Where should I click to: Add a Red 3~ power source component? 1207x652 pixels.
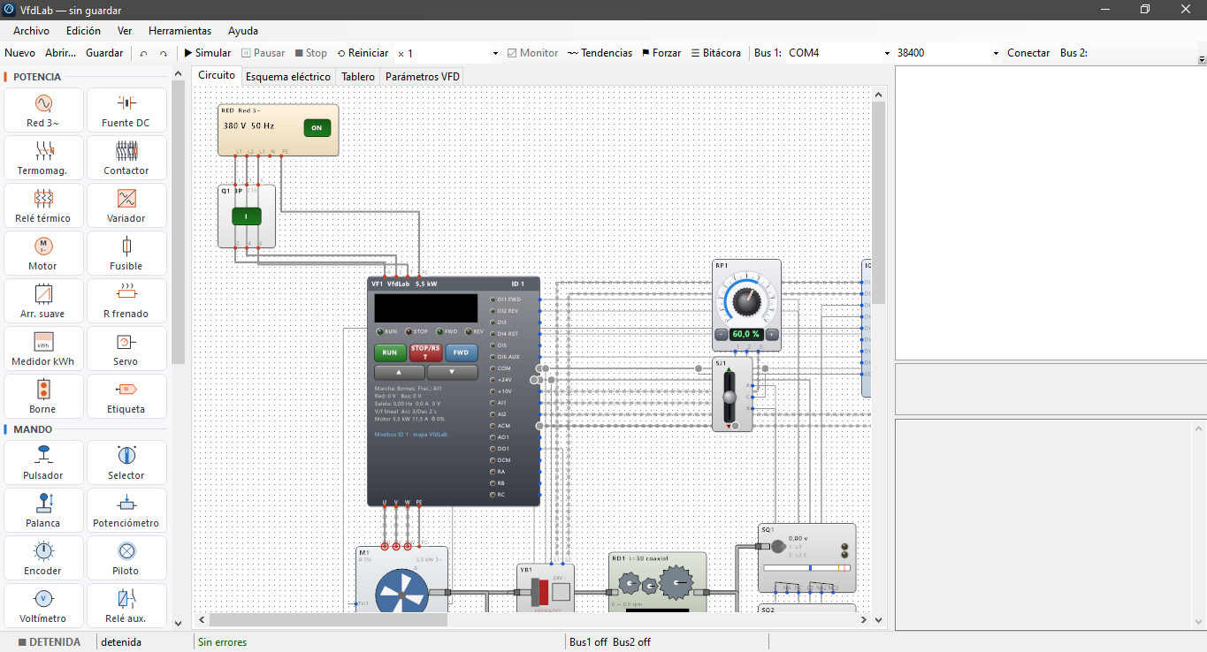point(43,110)
